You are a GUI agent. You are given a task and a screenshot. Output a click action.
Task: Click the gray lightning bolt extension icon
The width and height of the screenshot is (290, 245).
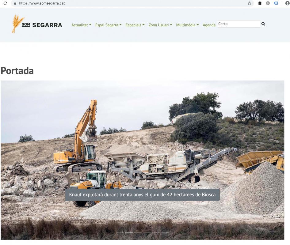268,3
